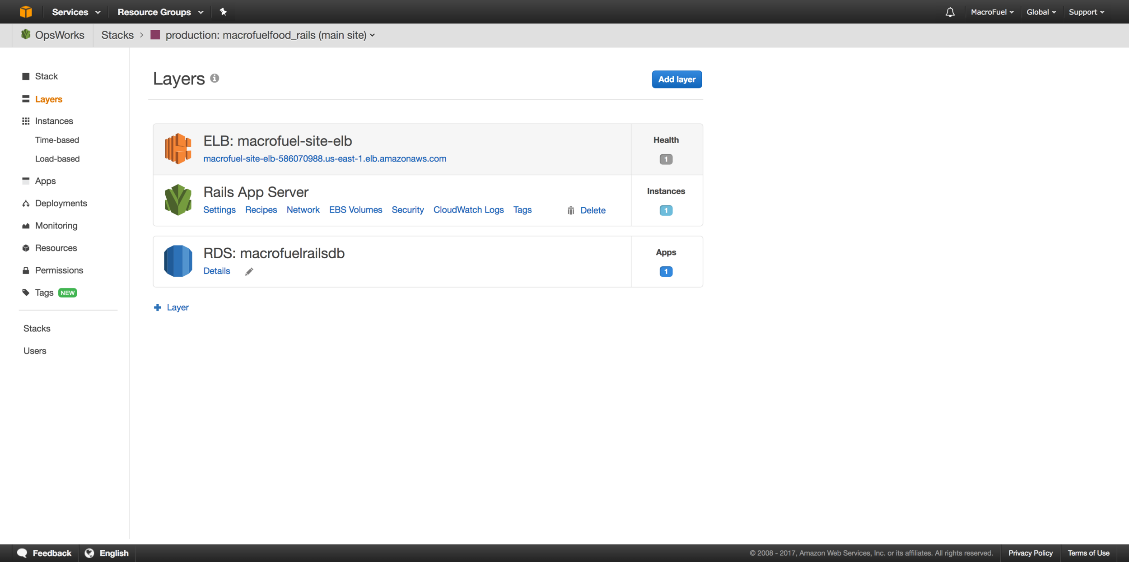Open the MacroFuel account menu

click(x=992, y=12)
